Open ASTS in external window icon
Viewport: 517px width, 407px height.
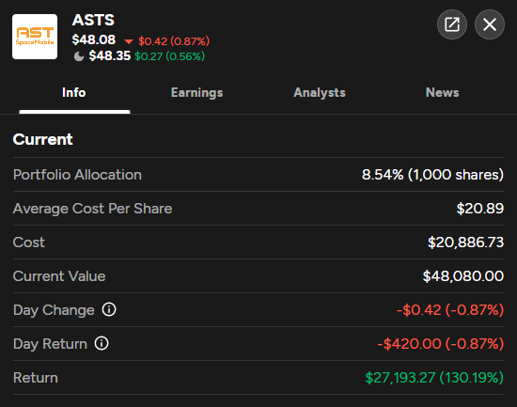452,24
